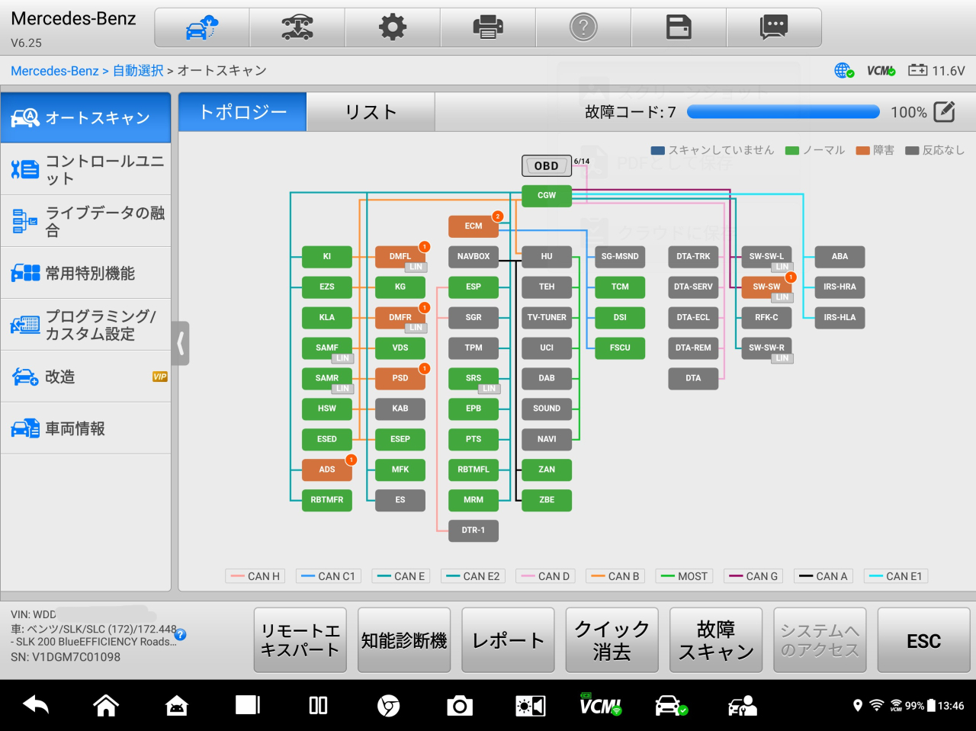The image size is (976, 731).
Task: Toggle the MOST bus legend filter
Action: (685, 576)
